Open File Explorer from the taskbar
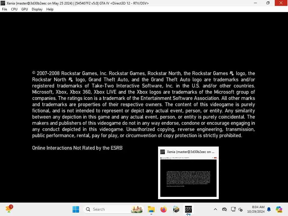288x216 pixels. coord(151,209)
